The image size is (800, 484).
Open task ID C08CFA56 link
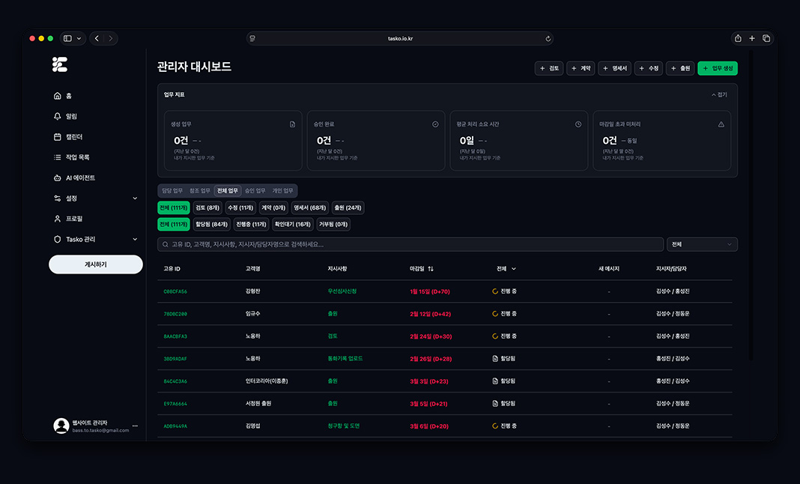coord(175,291)
